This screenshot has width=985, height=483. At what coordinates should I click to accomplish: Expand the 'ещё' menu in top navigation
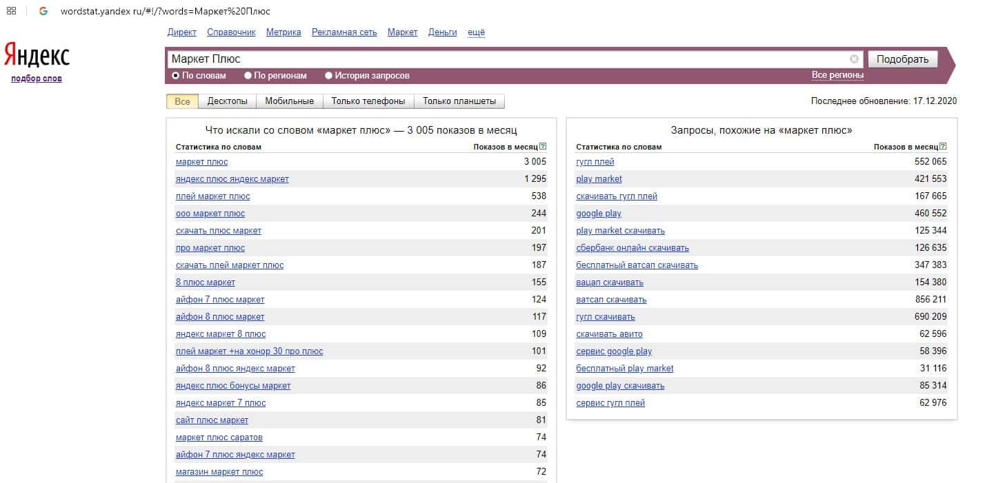pos(476,32)
